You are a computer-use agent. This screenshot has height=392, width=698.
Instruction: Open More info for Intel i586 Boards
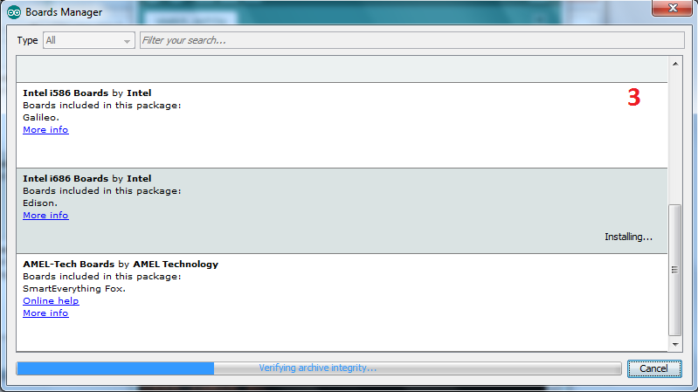click(45, 130)
